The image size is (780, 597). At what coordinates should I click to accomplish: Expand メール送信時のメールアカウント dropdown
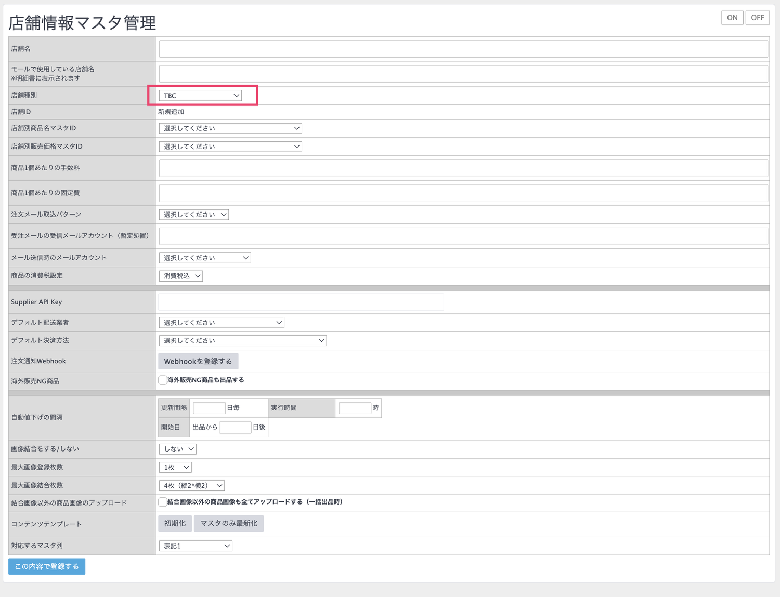tap(205, 258)
